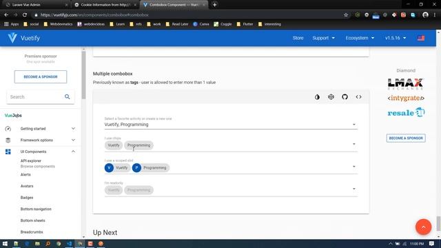Click the 'Vuetify, Programming' combobox text
Screen dimensions: 441x248
(126, 125)
